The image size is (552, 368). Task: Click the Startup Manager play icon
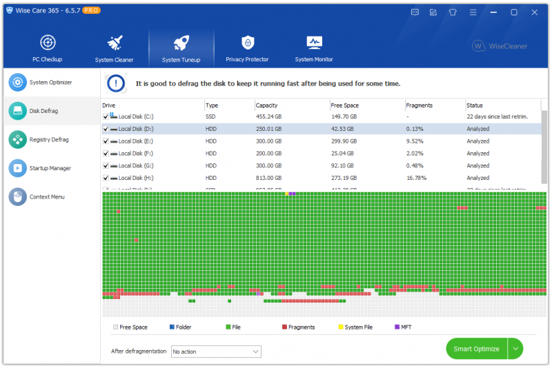[x=18, y=168]
